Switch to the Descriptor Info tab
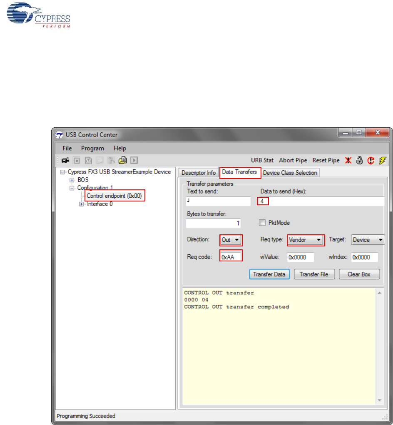Screen dimensions: 393x425 coord(199,173)
